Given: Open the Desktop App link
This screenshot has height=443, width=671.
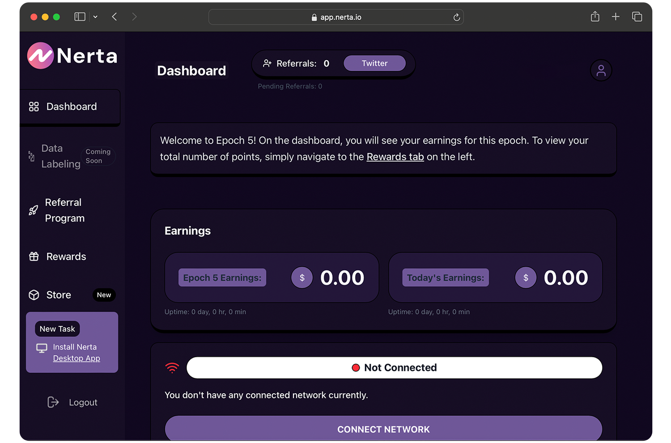Looking at the screenshot, I should (x=76, y=358).
